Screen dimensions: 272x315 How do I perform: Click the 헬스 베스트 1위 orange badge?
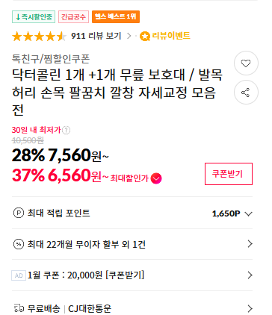[116, 17]
